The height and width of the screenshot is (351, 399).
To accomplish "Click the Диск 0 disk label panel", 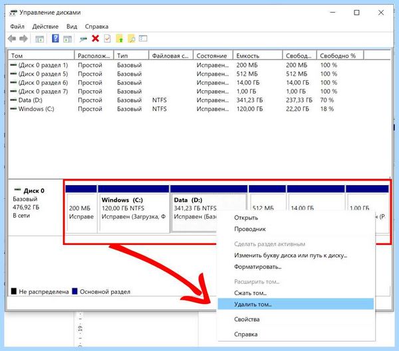I will tap(36, 207).
